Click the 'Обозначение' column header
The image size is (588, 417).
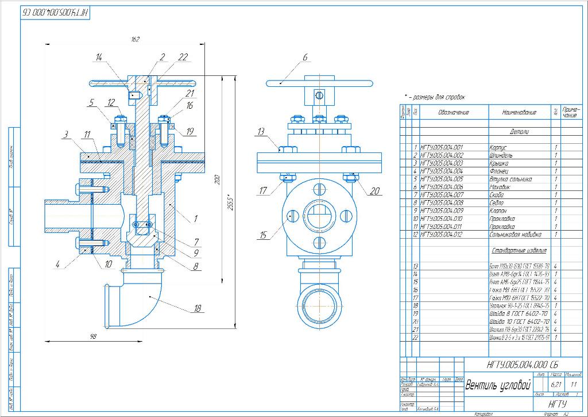[x=454, y=112]
